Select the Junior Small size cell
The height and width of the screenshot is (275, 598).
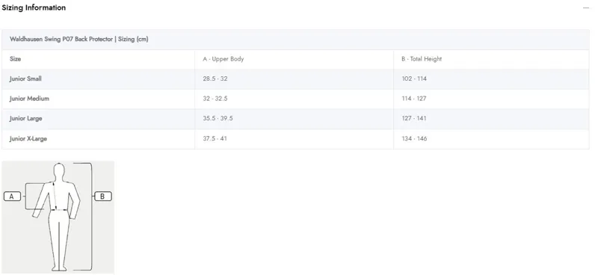[99, 79]
